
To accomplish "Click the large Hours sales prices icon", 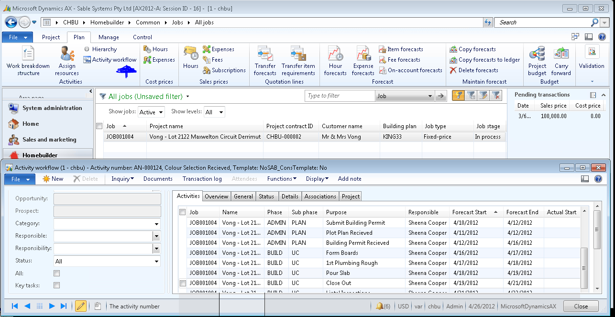I will (191, 57).
